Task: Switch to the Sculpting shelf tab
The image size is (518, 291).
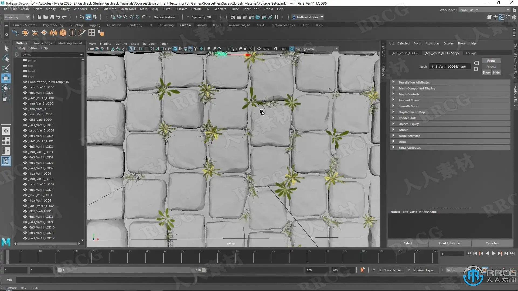Action: 76,25
